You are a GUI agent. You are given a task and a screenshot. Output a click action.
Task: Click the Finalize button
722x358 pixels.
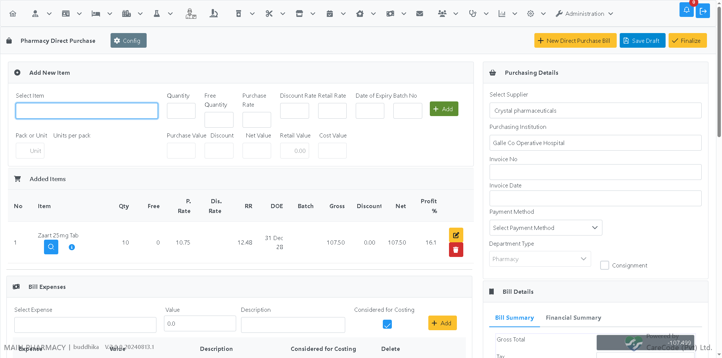click(687, 41)
